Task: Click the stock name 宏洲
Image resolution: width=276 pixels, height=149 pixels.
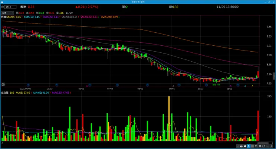Action: click(23, 7)
